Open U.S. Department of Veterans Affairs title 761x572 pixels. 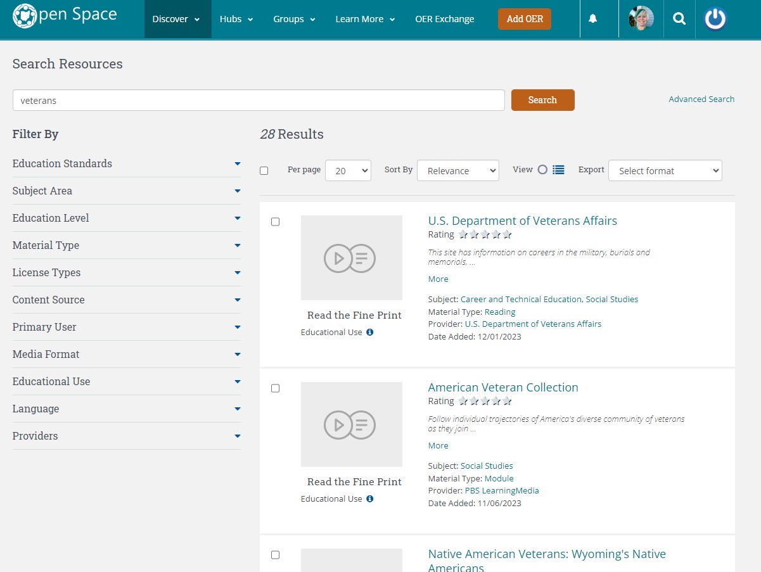tap(523, 221)
